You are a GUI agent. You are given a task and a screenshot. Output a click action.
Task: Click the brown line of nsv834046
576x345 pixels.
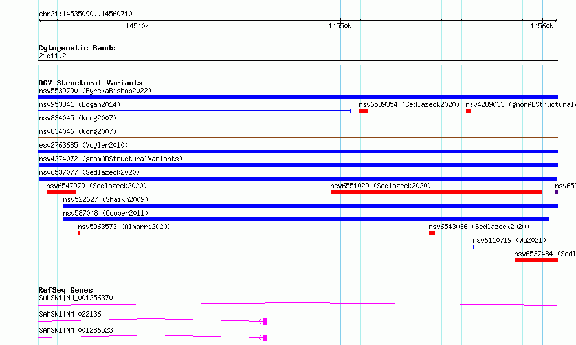click(x=298, y=138)
